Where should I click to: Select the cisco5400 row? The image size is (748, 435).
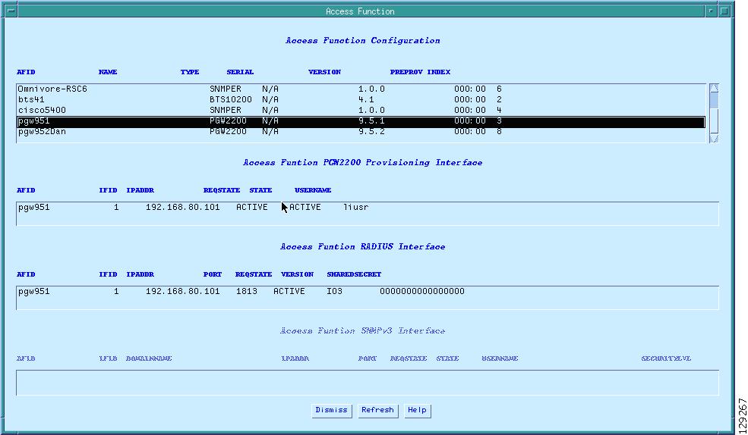361,110
